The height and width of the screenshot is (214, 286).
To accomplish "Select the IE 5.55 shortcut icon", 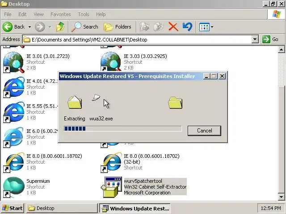I will point(14,112).
